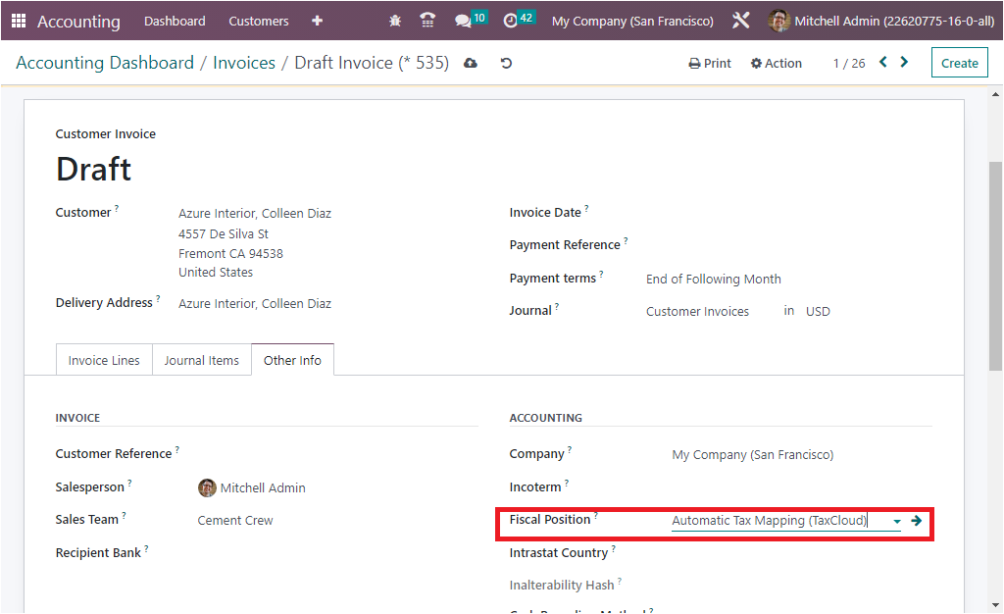Screen dimensions: 1004x614
Task: Click the ACCOUNTING section header
Action: coord(545,418)
